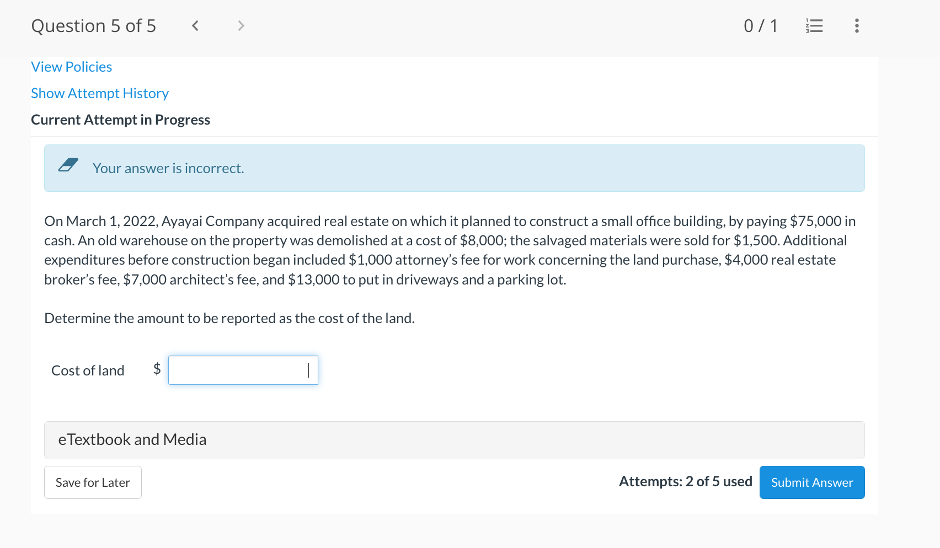Click Save for Later
The height and width of the screenshot is (548, 940).
[x=92, y=482]
